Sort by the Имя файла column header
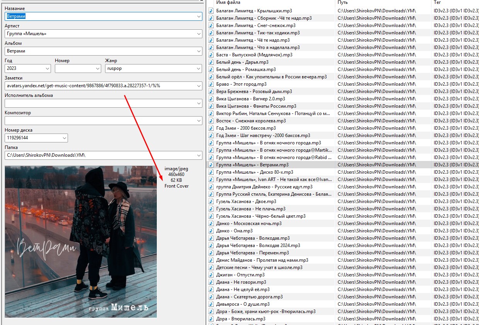This screenshot has width=479, height=325. [x=270, y=3]
